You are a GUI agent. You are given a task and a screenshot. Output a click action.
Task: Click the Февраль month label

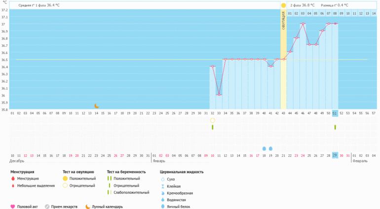359,161
